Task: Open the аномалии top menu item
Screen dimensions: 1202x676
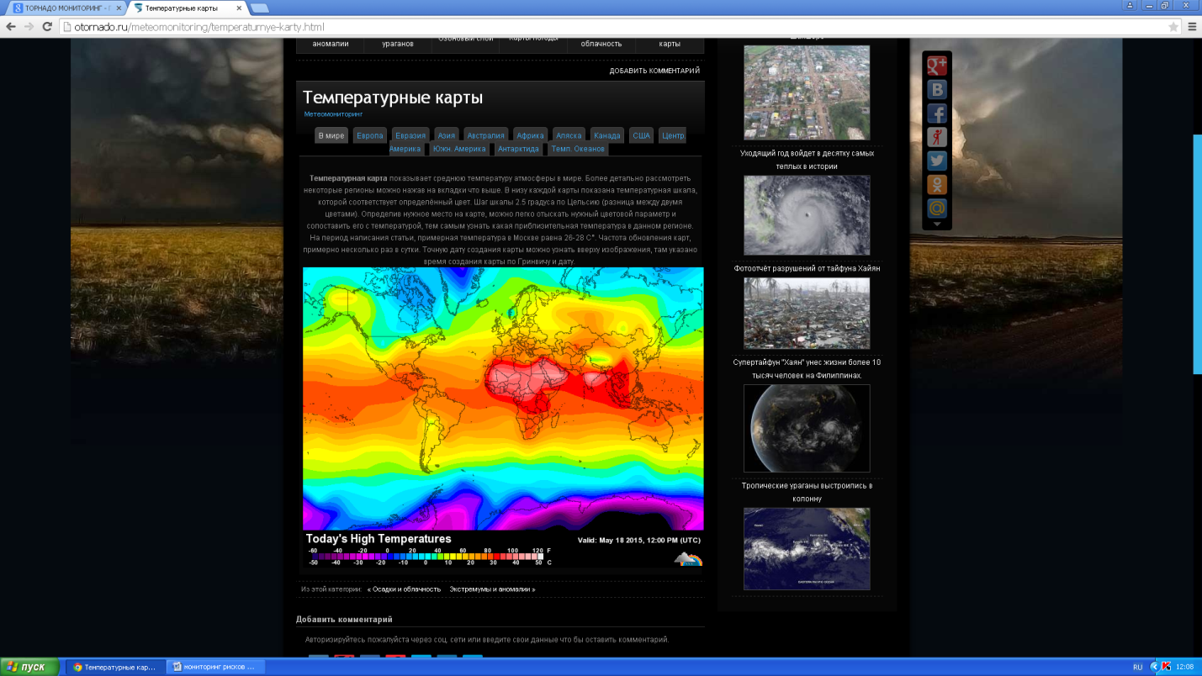Action: [x=331, y=44]
